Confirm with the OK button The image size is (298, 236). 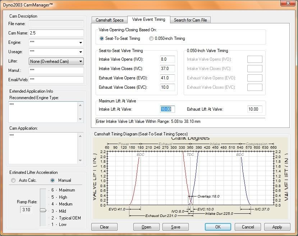pos(218,227)
